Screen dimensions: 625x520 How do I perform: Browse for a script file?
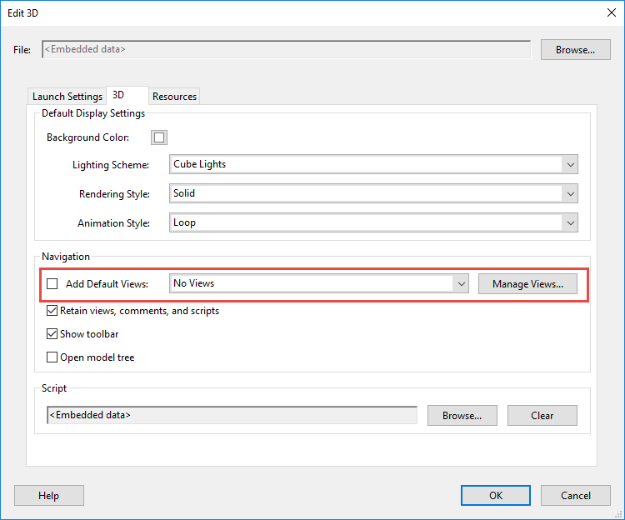pyautogui.click(x=462, y=415)
